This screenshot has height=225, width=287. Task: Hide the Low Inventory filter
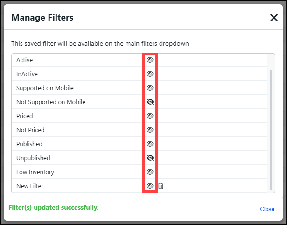click(150, 172)
